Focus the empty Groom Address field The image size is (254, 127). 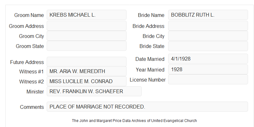pos(86,26)
